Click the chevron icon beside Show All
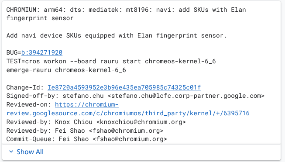The height and width of the screenshot is (162, 285). tap(11, 152)
